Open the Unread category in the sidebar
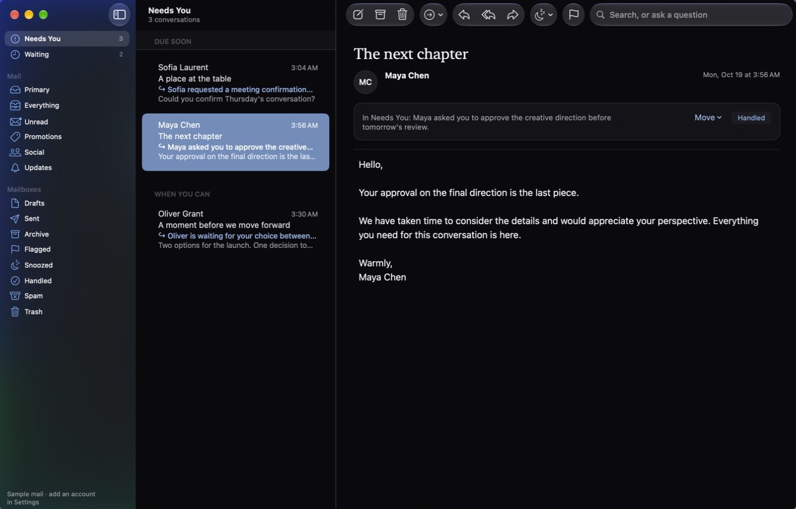796x509 pixels. click(x=67, y=122)
